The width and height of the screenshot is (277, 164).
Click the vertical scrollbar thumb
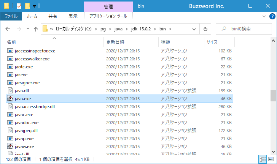(x=273, y=95)
